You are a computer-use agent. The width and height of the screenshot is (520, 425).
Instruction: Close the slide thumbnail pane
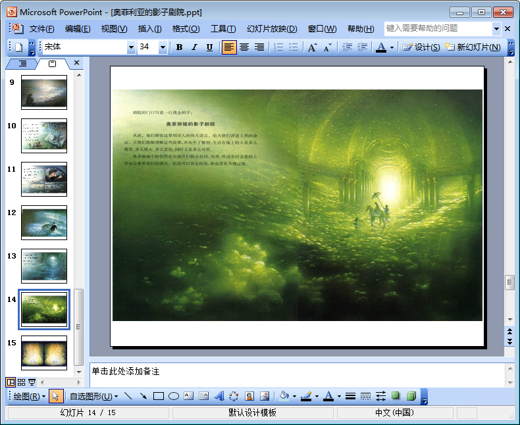point(76,63)
